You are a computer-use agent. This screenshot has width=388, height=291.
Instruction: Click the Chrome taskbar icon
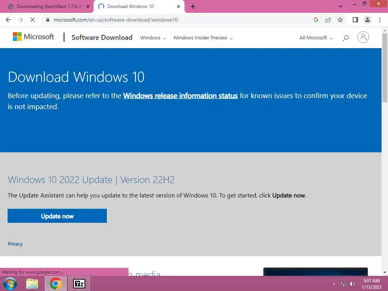click(x=56, y=283)
